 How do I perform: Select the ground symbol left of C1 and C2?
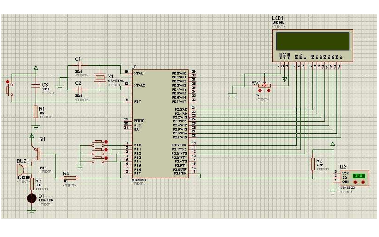[60, 87]
